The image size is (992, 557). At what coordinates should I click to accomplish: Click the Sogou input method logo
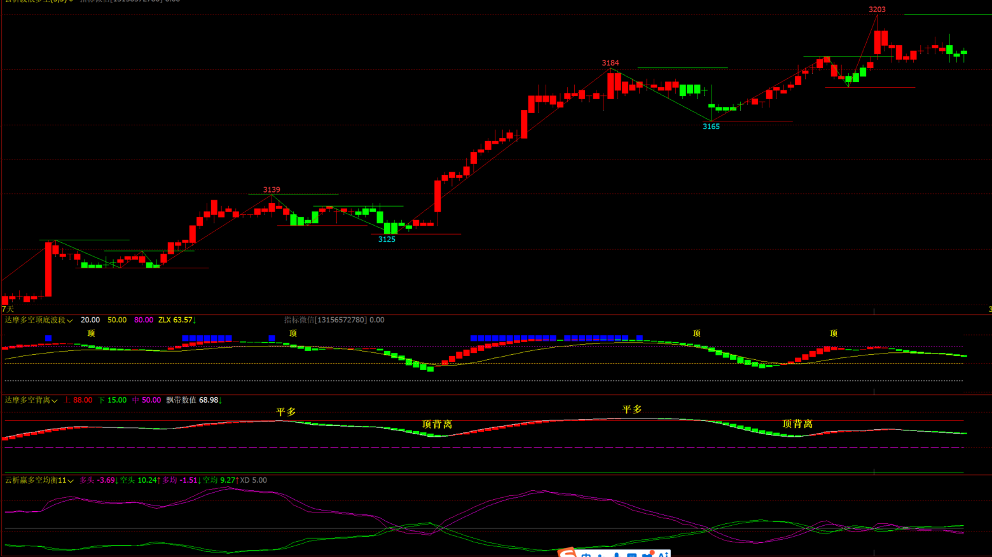(567, 553)
